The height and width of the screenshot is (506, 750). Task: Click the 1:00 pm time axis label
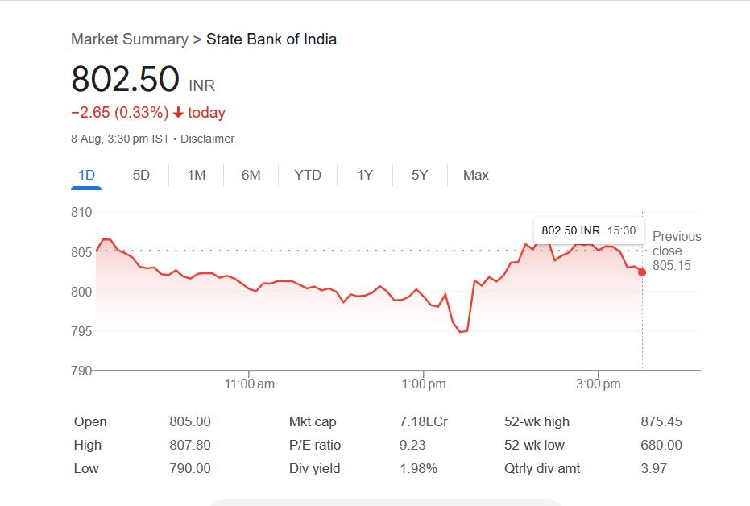(x=424, y=384)
